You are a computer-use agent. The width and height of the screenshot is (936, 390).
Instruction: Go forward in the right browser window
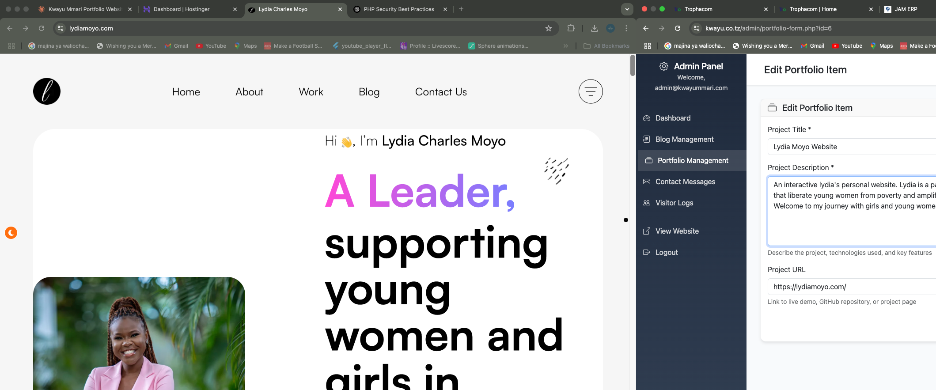(662, 28)
